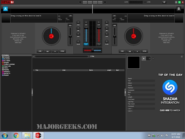Sort tracks by Title column header
Screen dimensions: 185x139
tap(37, 70)
